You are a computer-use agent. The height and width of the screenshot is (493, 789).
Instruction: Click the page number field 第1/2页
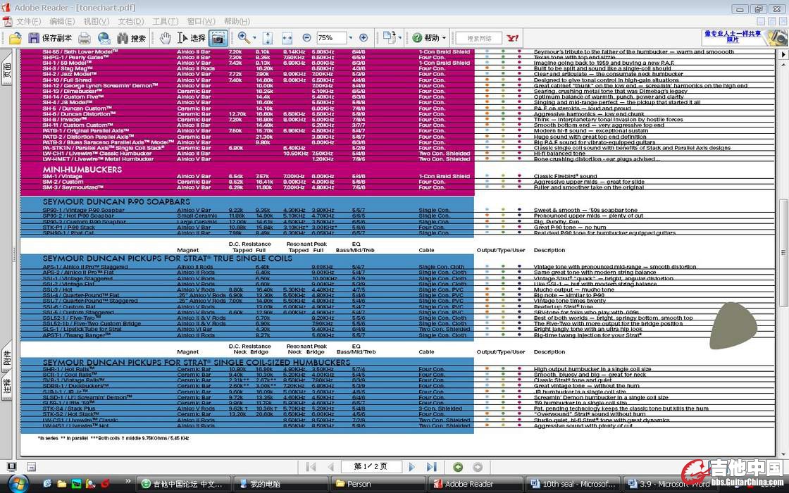tap(371, 466)
